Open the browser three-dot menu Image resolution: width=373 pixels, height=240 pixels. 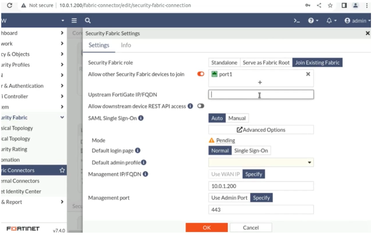[367, 5]
